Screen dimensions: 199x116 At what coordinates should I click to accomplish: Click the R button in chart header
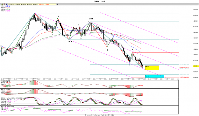pos(6,4)
